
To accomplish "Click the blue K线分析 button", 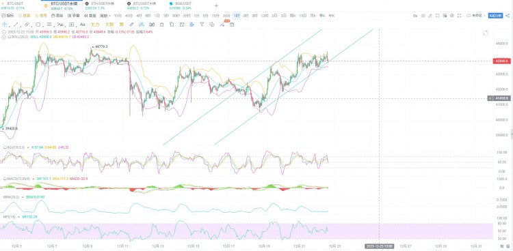I will [495, 16].
